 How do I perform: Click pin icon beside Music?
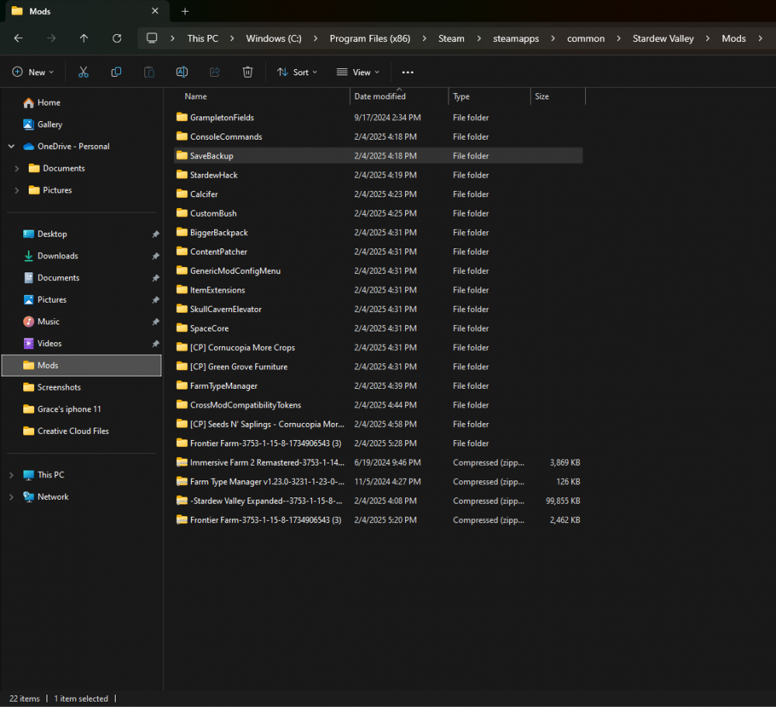[x=155, y=322]
